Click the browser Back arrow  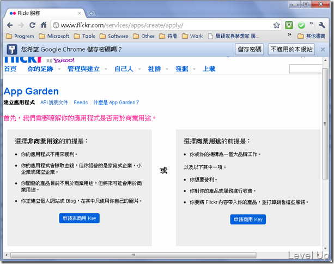click(x=10, y=25)
